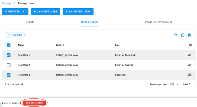Send invite icon for Test User 1
Viewport: 197px width, 107px height.
tap(189, 55)
